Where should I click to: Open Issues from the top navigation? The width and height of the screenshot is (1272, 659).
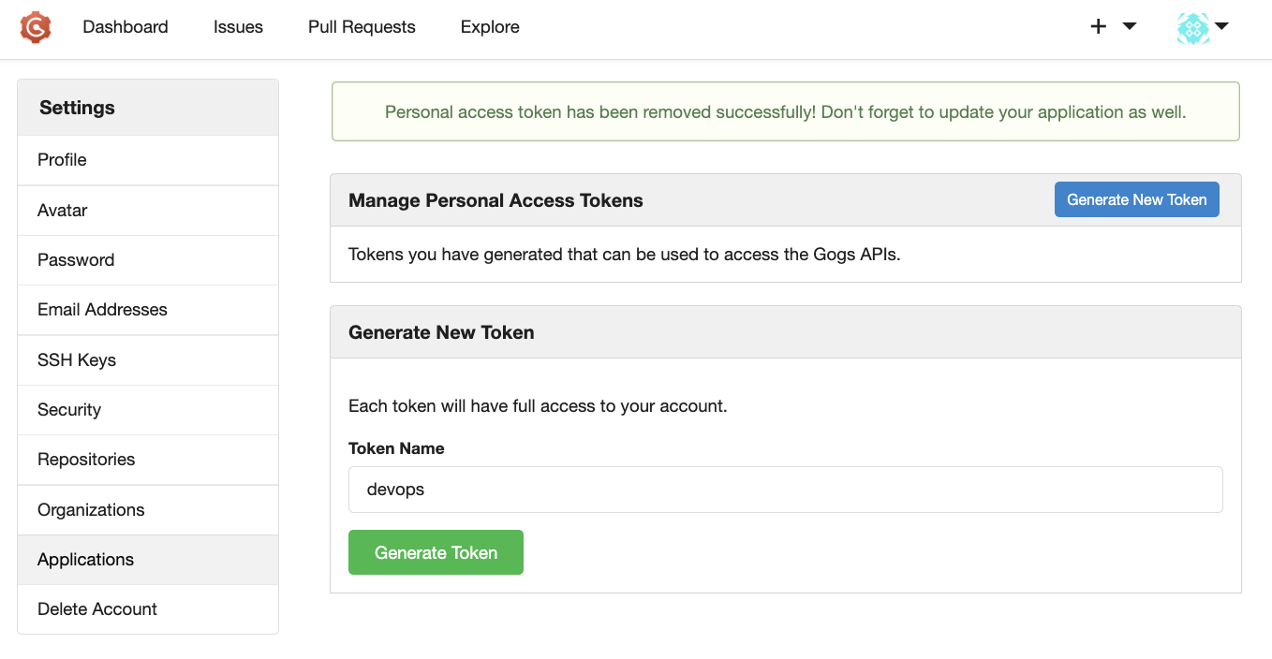(238, 27)
